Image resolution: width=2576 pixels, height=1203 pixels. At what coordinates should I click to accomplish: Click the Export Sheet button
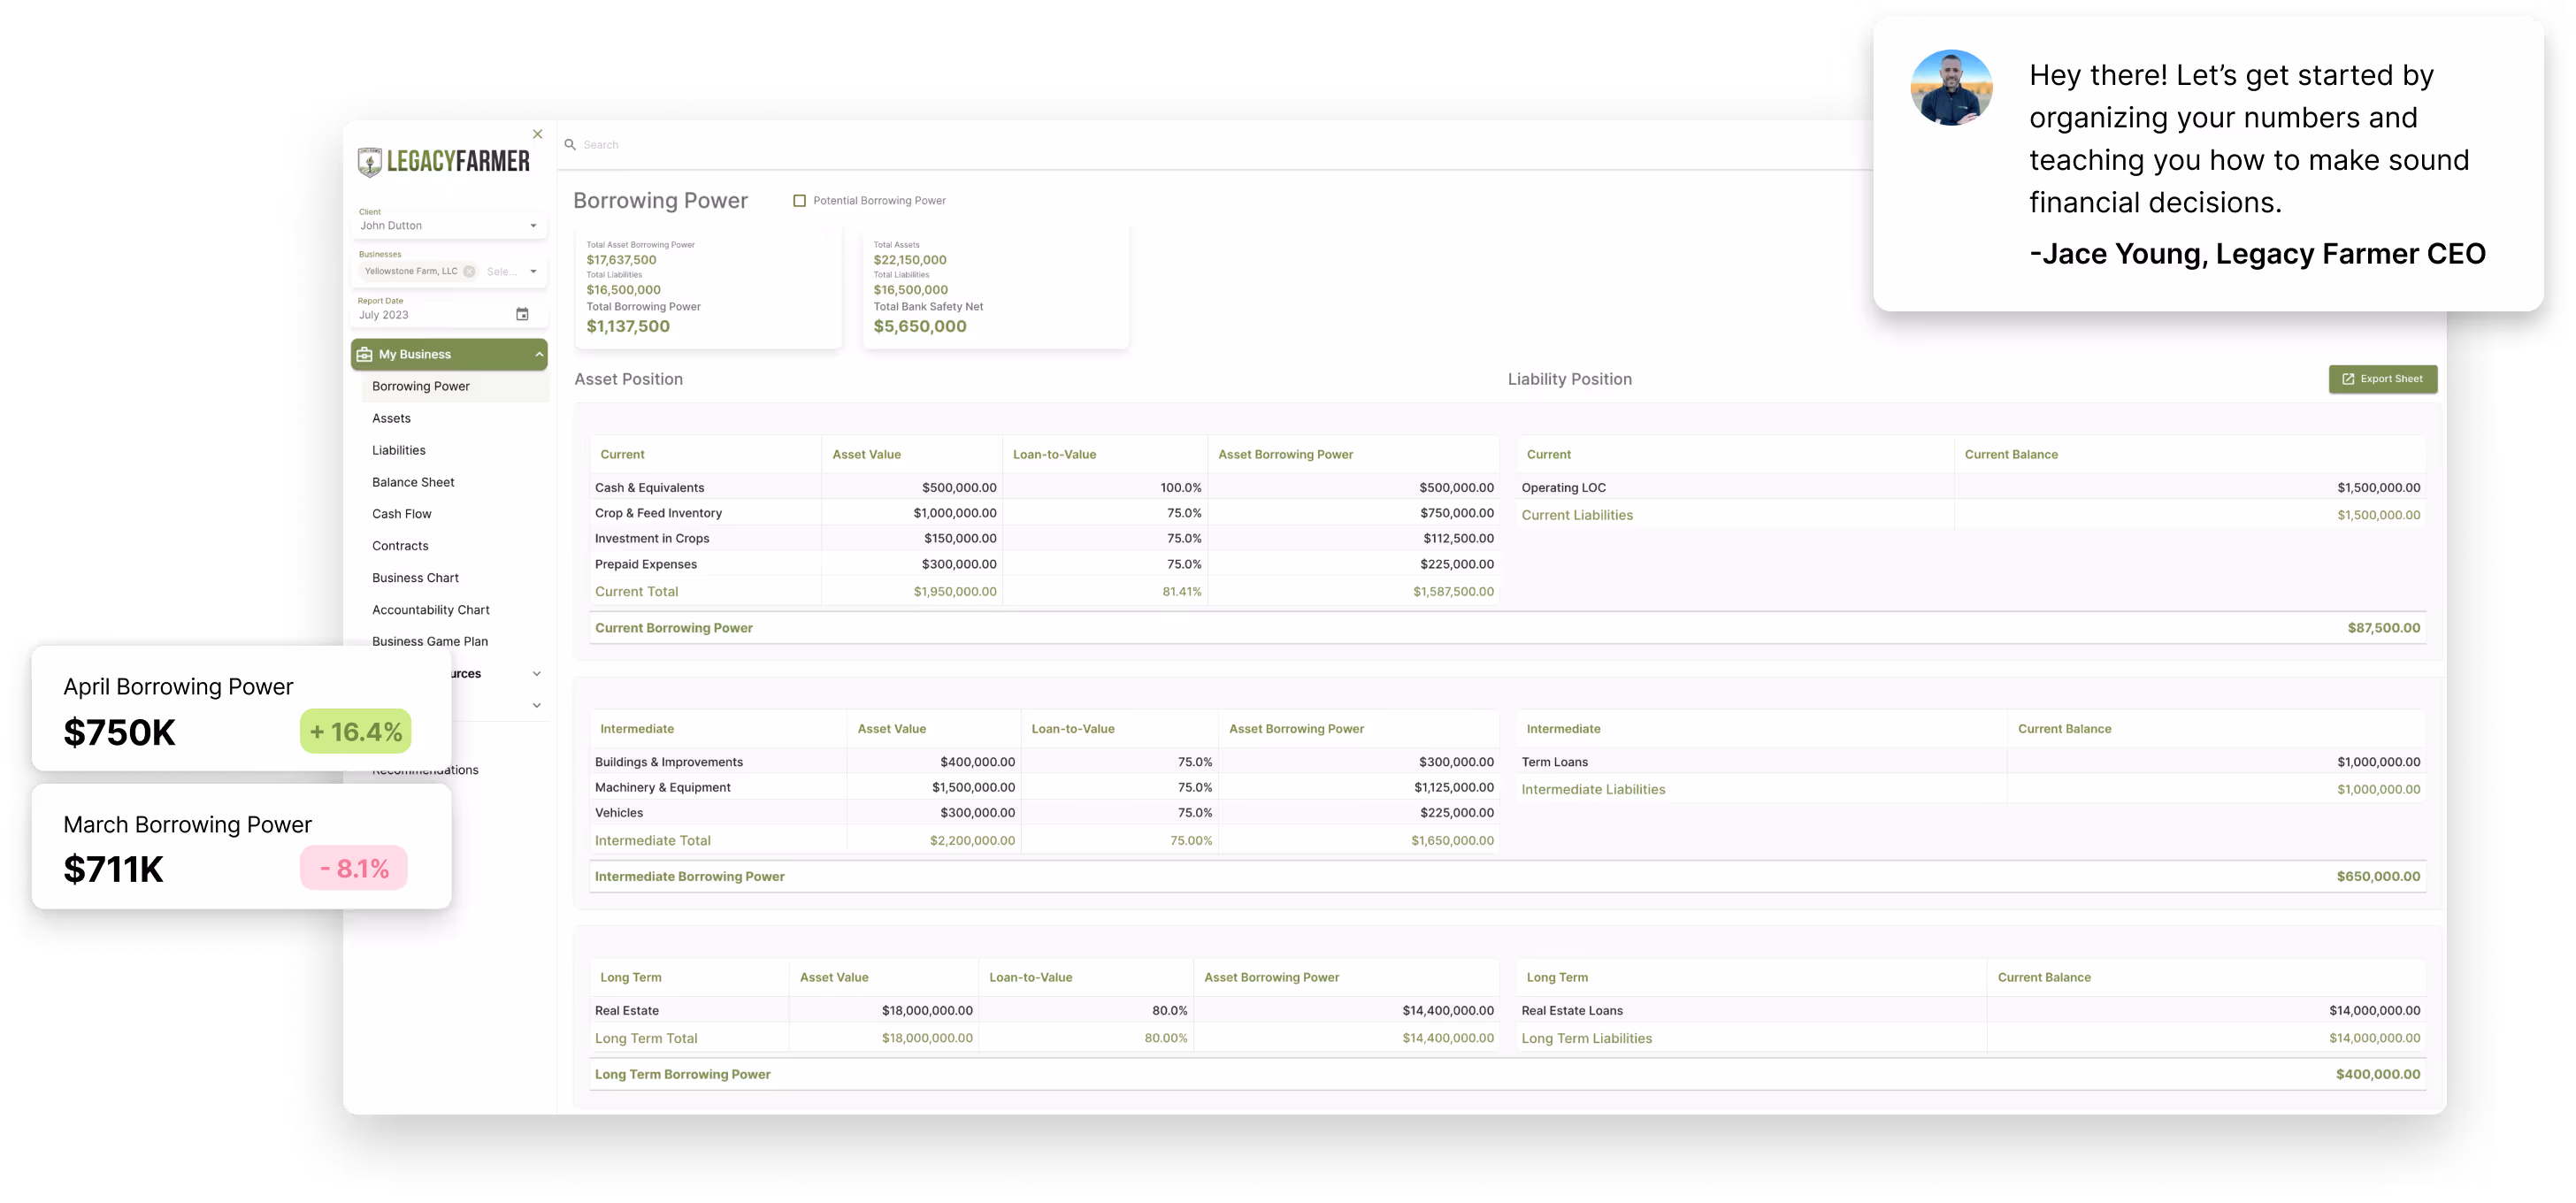[x=2382, y=379]
